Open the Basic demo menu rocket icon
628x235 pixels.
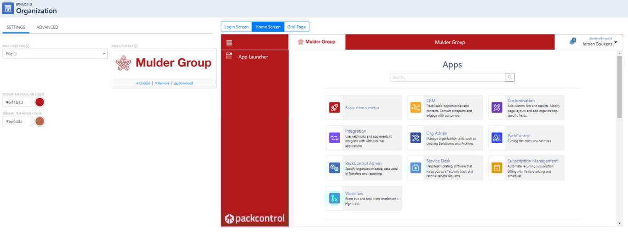tap(335, 108)
